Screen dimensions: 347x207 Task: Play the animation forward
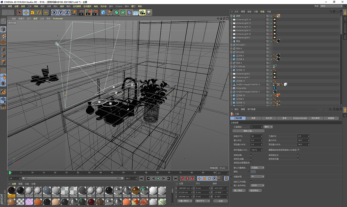coord(158,179)
